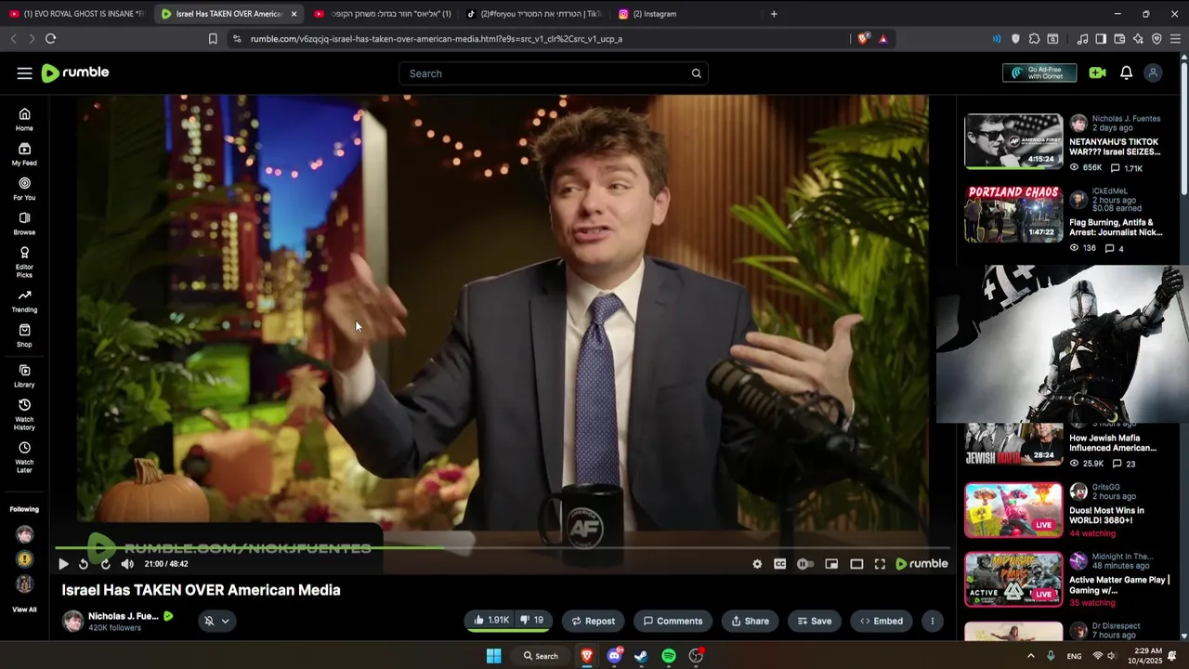Screen dimensions: 1189x669
Task: Enter fullscreen video mode
Action: [880, 564]
